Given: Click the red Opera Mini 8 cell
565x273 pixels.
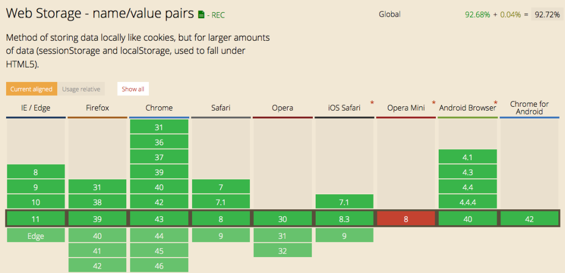Looking at the screenshot, I should [406, 219].
